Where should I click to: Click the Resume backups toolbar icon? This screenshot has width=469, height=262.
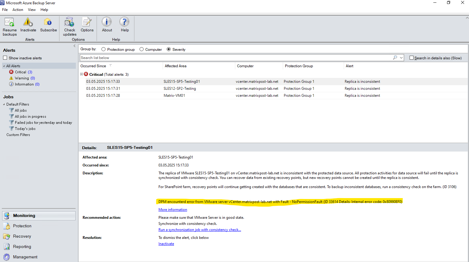coord(9,22)
